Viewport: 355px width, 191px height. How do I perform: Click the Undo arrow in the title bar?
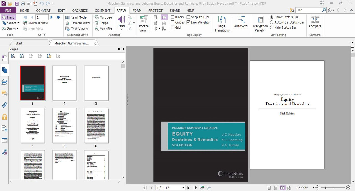[41, 4]
